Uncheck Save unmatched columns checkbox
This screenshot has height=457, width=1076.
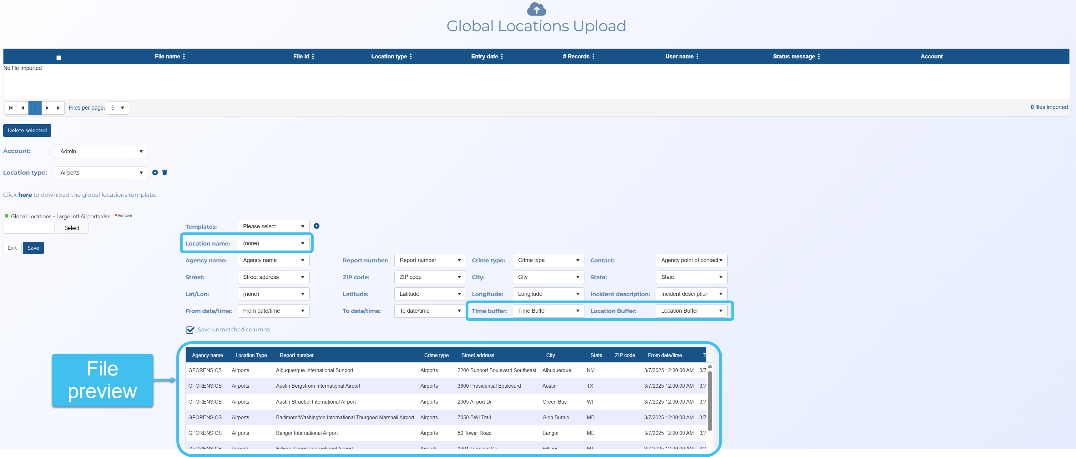(x=190, y=330)
